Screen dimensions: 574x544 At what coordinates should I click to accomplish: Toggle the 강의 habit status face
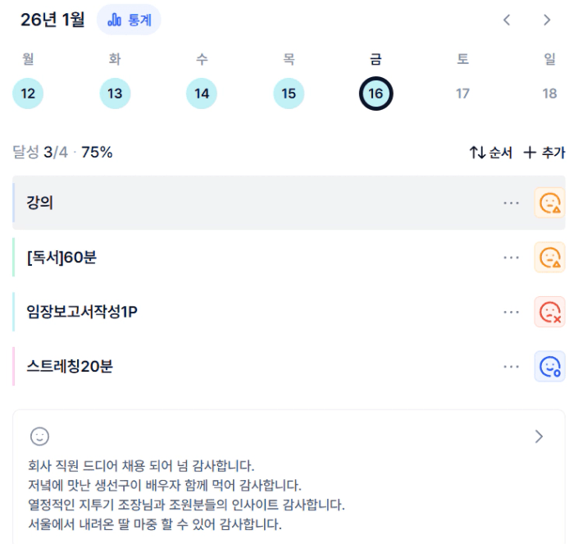(549, 203)
